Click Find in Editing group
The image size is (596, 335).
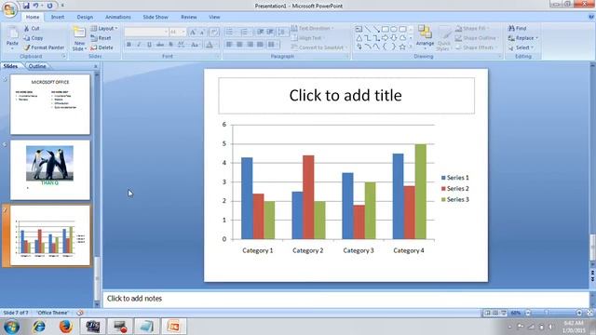click(518, 29)
